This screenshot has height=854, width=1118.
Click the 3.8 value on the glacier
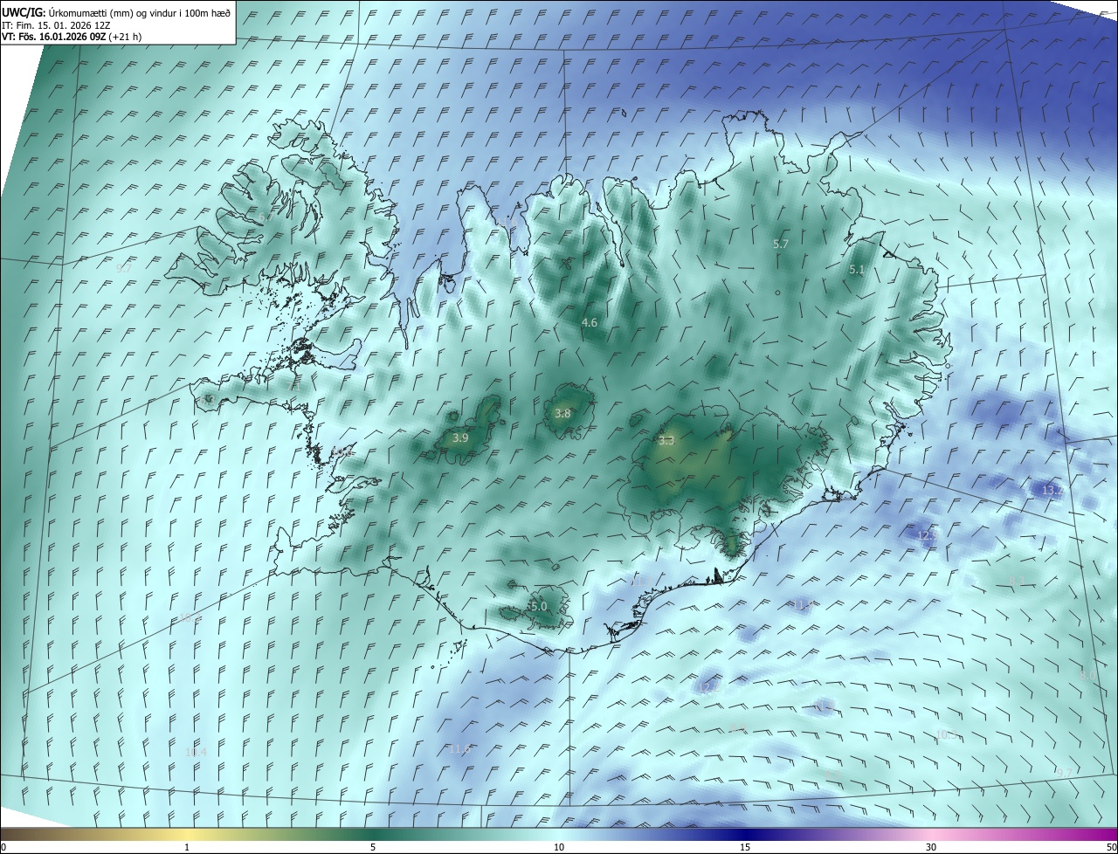[x=562, y=413]
